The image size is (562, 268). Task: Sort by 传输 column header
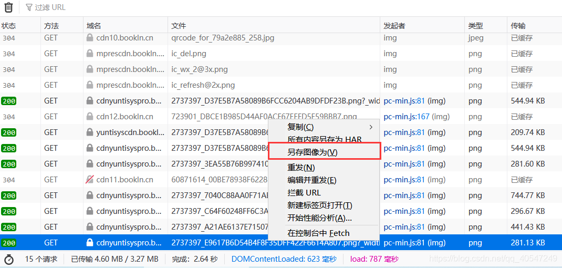click(x=534, y=26)
